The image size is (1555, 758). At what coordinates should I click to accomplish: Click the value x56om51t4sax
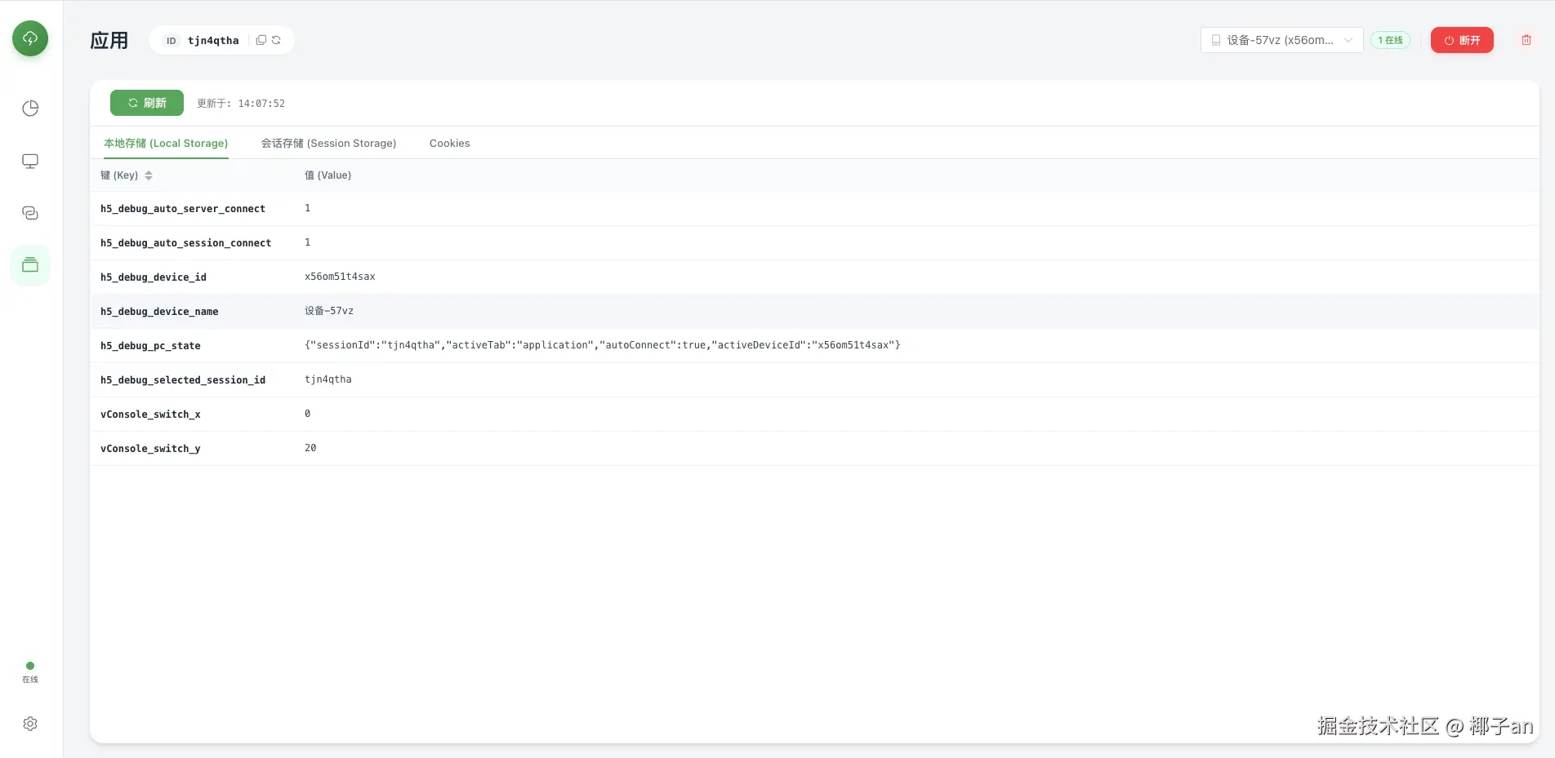(x=340, y=277)
